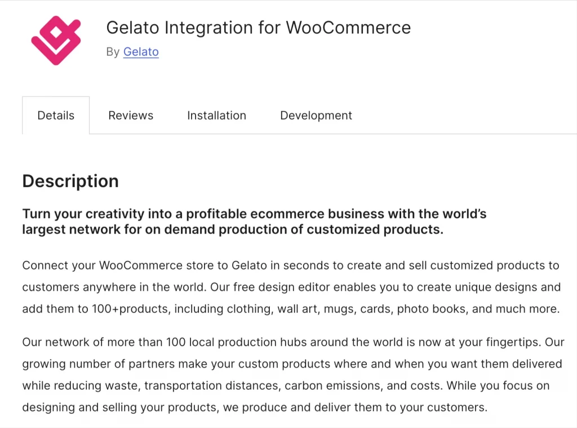Switch to the Installation tab
The height and width of the screenshot is (428, 577).
216,115
